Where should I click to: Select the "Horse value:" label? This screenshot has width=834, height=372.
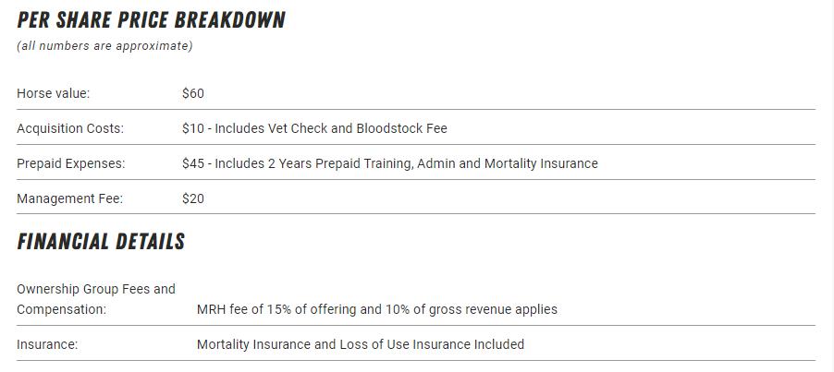(x=53, y=93)
